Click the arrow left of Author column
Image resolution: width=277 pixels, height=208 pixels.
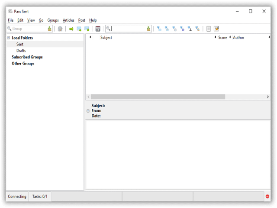[x=230, y=37]
